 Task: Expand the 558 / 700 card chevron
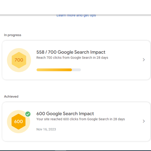coord(144,60)
